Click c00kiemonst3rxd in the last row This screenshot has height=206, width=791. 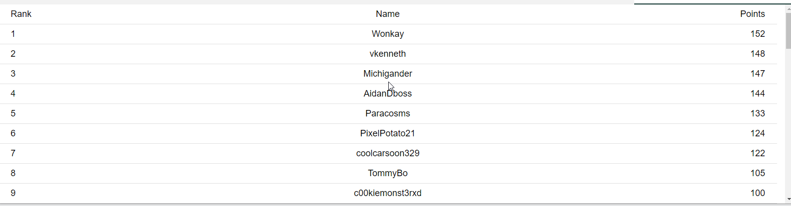[388, 193]
